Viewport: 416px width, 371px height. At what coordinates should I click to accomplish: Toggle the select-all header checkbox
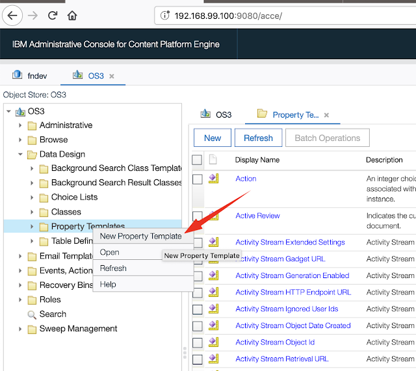tap(197, 160)
